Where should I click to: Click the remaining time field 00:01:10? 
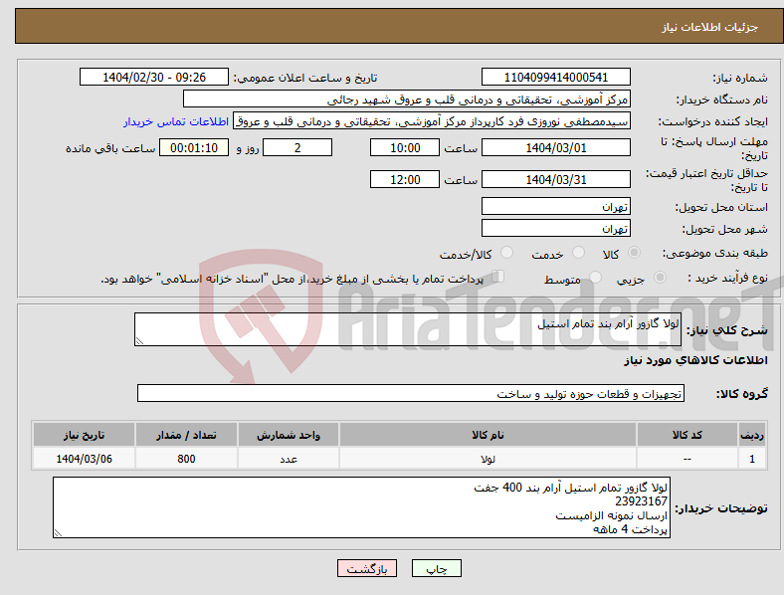[194, 147]
